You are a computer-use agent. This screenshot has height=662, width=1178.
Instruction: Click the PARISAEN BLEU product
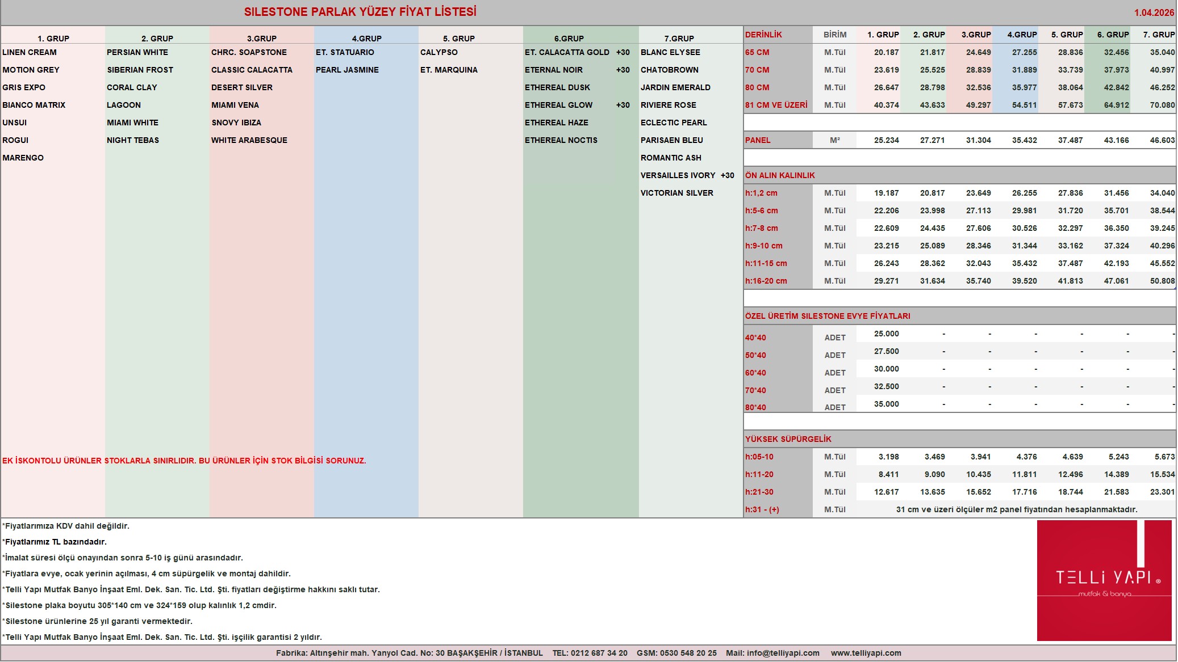tap(672, 140)
